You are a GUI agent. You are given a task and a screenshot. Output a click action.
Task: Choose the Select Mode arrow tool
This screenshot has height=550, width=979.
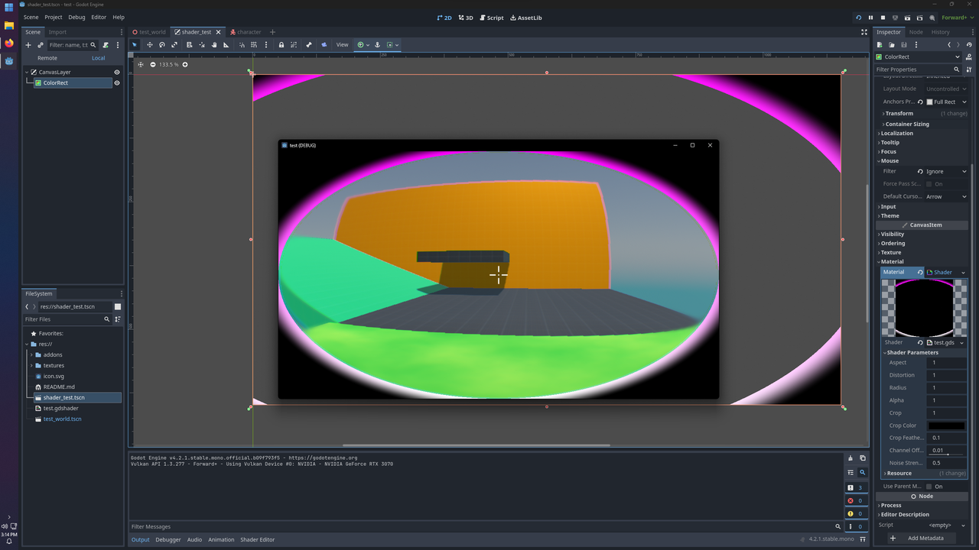135,44
